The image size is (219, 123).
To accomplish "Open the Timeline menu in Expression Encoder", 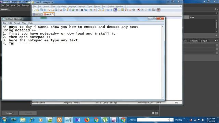I will (25, 5).
